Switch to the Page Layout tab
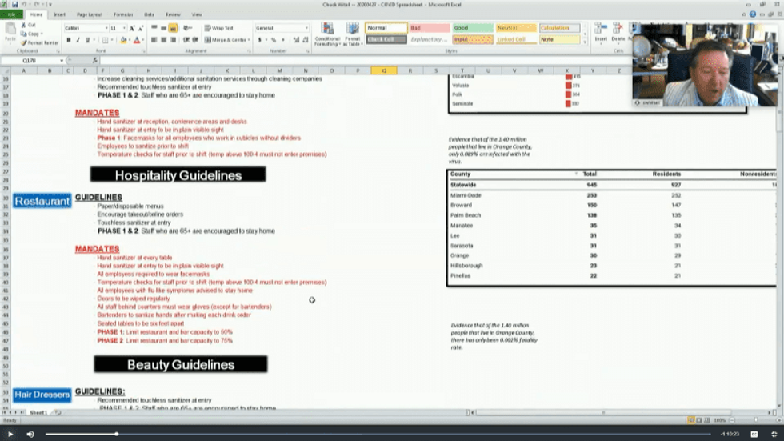The height and width of the screenshot is (441, 784). coord(89,14)
